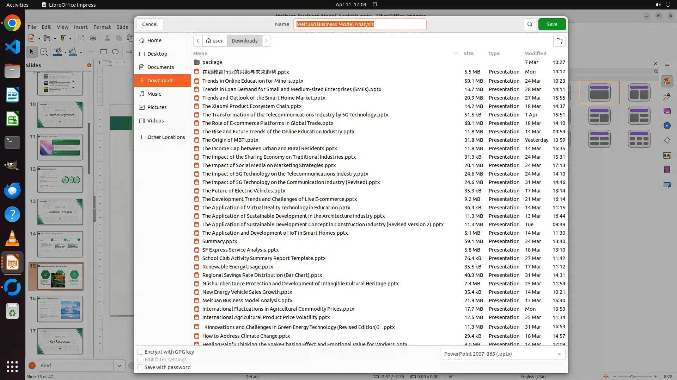Open VLC media player from dock
The width and height of the screenshot is (677, 380).
pos(12,238)
